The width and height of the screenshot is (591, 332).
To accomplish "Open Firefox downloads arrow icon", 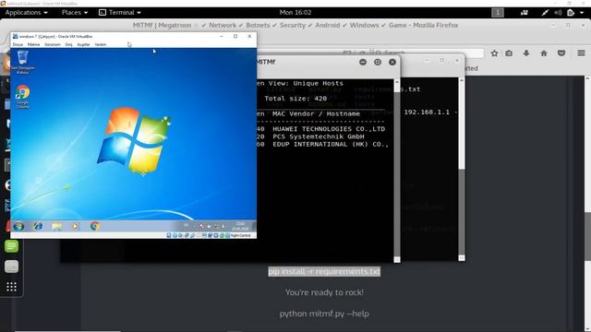I will (526, 53).
